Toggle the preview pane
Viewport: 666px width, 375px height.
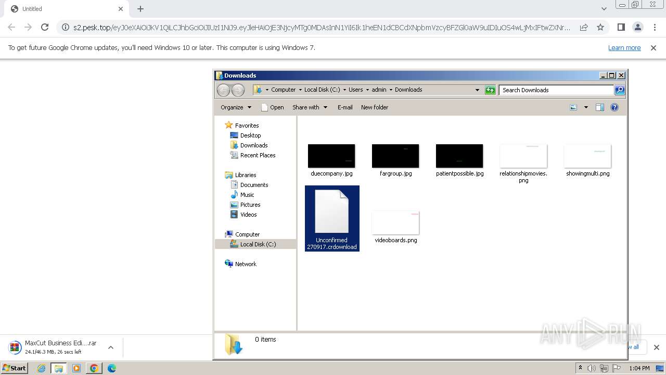pyautogui.click(x=599, y=107)
